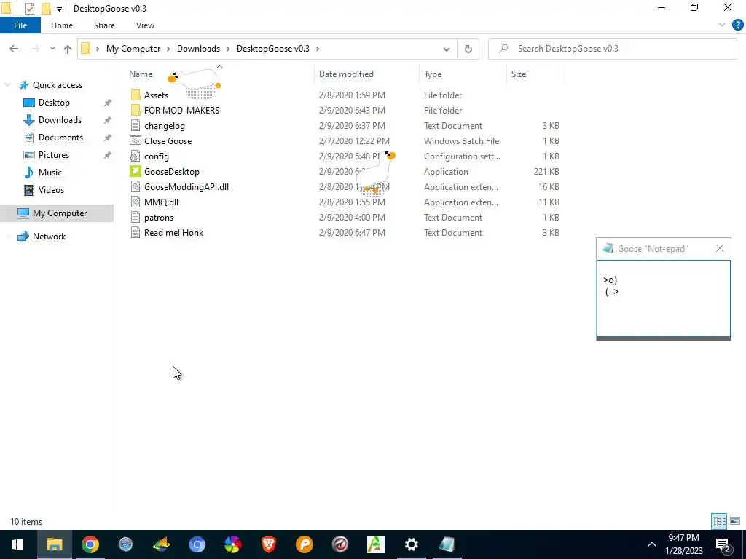Open the notification center icon
This screenshot has height=559, width=746.
click(x=723, y=544)
